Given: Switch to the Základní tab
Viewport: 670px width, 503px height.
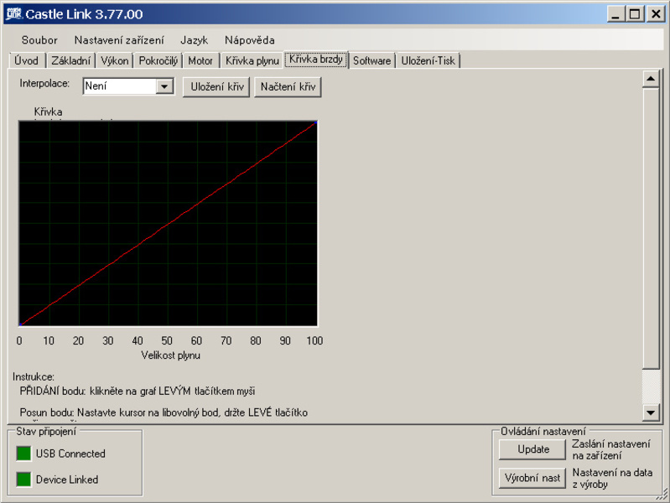Looking at the screenshot, I should [70, 60].
